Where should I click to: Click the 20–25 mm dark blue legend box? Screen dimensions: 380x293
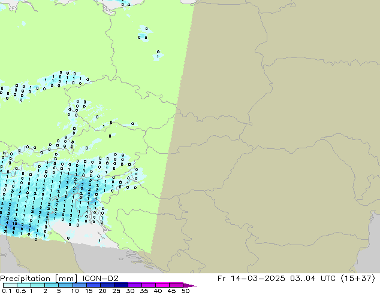pos(107,285)
